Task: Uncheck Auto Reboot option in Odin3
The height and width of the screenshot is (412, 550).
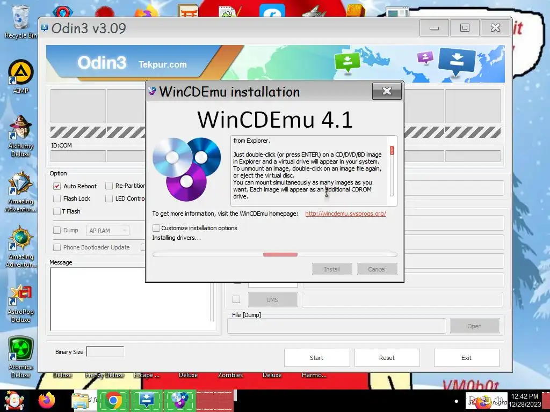Action: coord(57,186)
